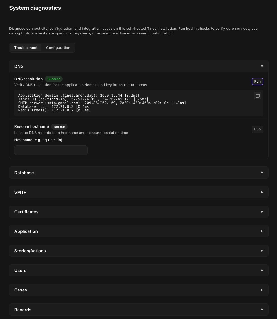
Task: Run the Resolve hostname check
Action: [258, 129]
